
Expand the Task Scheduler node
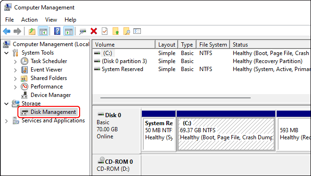coord(15,61)
